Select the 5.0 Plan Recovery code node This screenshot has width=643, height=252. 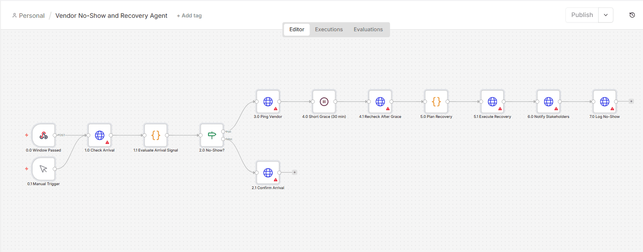(436, 102)
